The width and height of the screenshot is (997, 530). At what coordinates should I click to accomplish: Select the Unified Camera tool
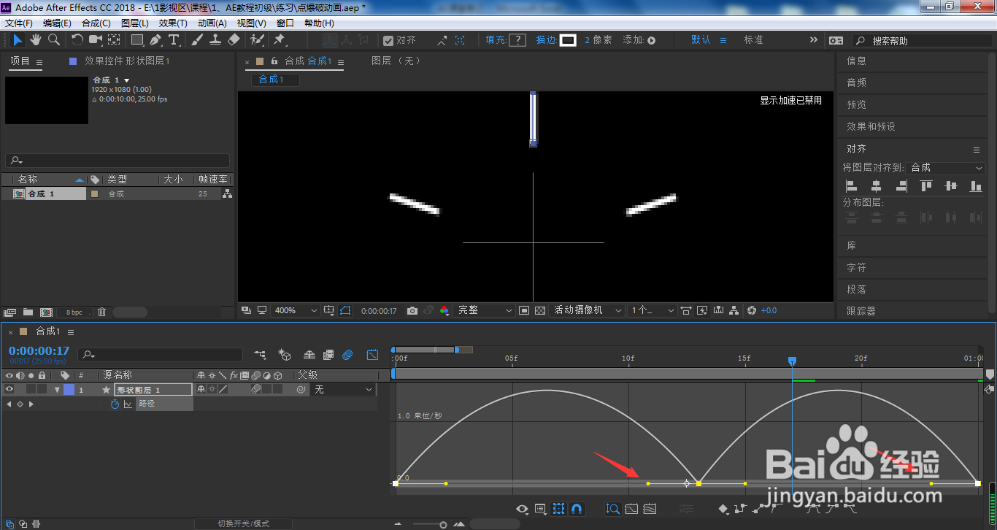[x=96, y=39]
